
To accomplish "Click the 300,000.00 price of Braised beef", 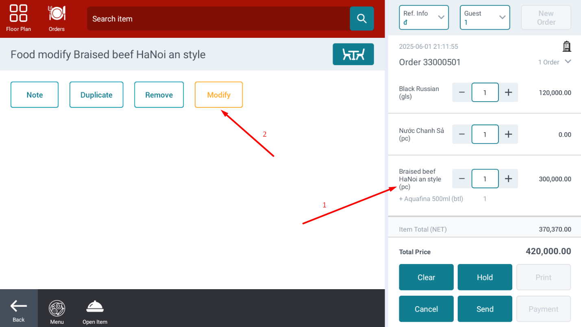I will [x=555, y=179].
